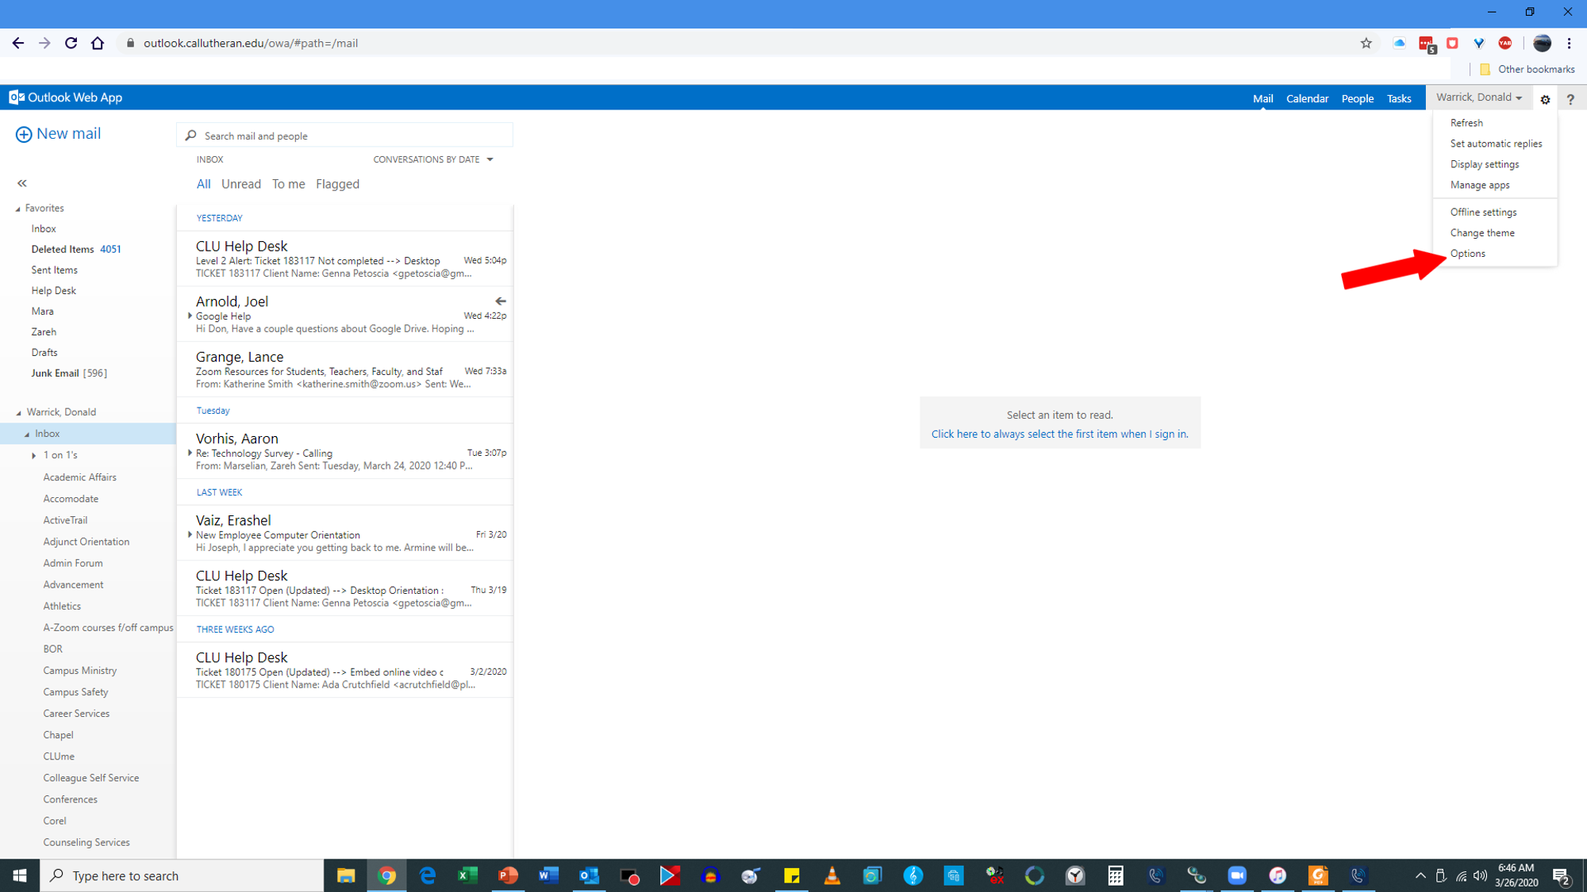Click the New mail plus icon

click(24, 134)
